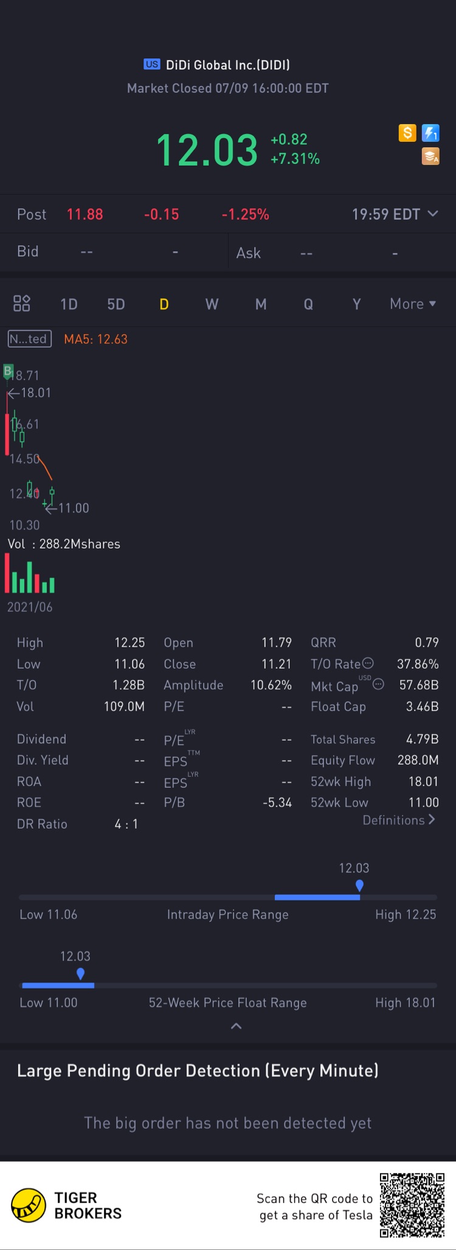Tap the blue lightning bolt badge icon
The image size is (456, 1250).
[430, 133]
